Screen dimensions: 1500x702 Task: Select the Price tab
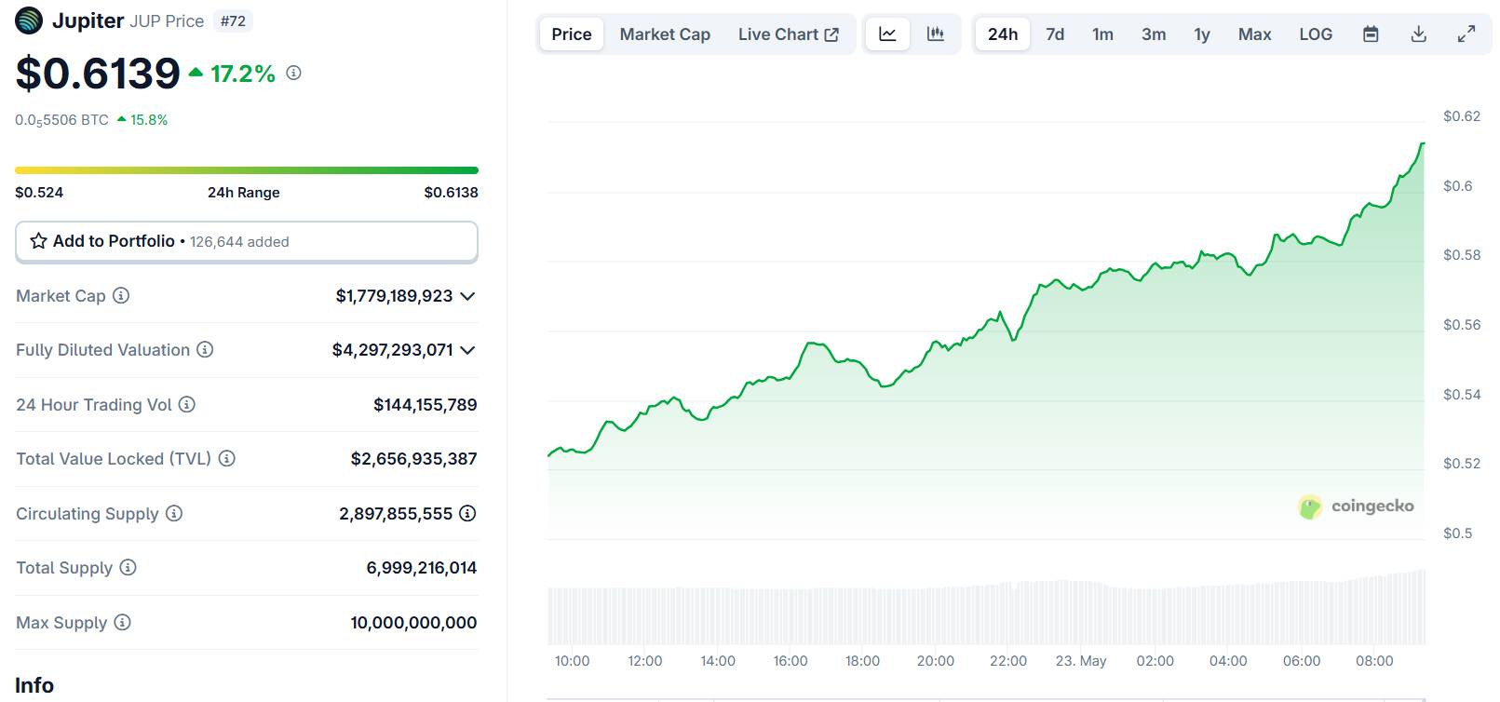click(x=572, y=34)
